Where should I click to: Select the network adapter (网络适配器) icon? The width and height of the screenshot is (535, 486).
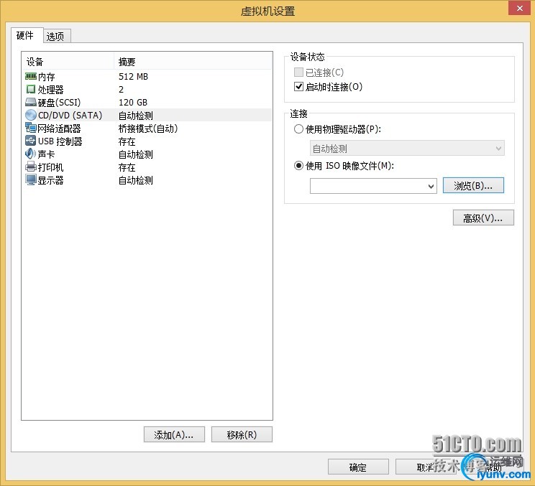(31, 128)
